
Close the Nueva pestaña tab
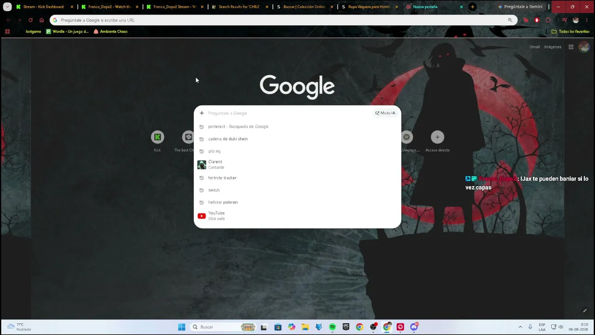462,7
